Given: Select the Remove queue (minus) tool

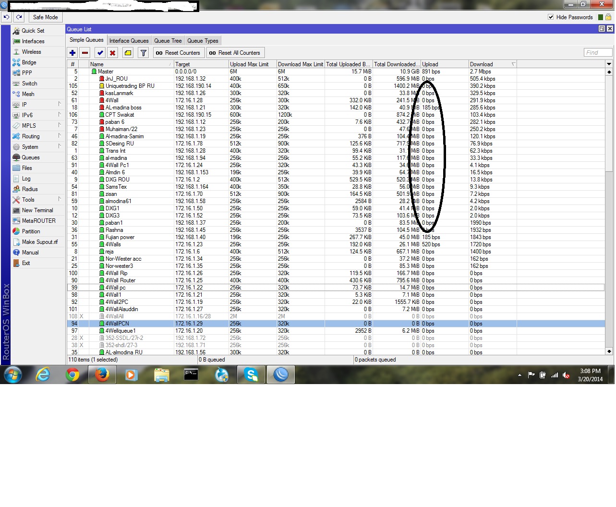Looking at the screenshot, I should 85,52.
